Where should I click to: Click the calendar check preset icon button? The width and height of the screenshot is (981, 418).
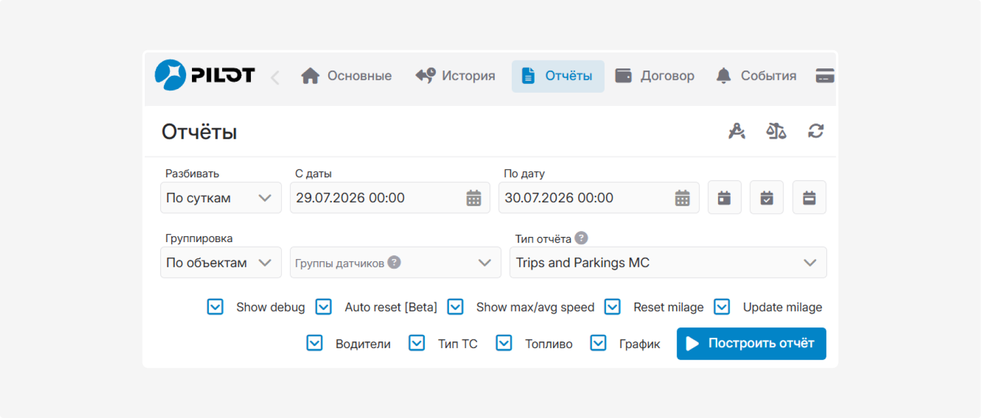point(767,198)
